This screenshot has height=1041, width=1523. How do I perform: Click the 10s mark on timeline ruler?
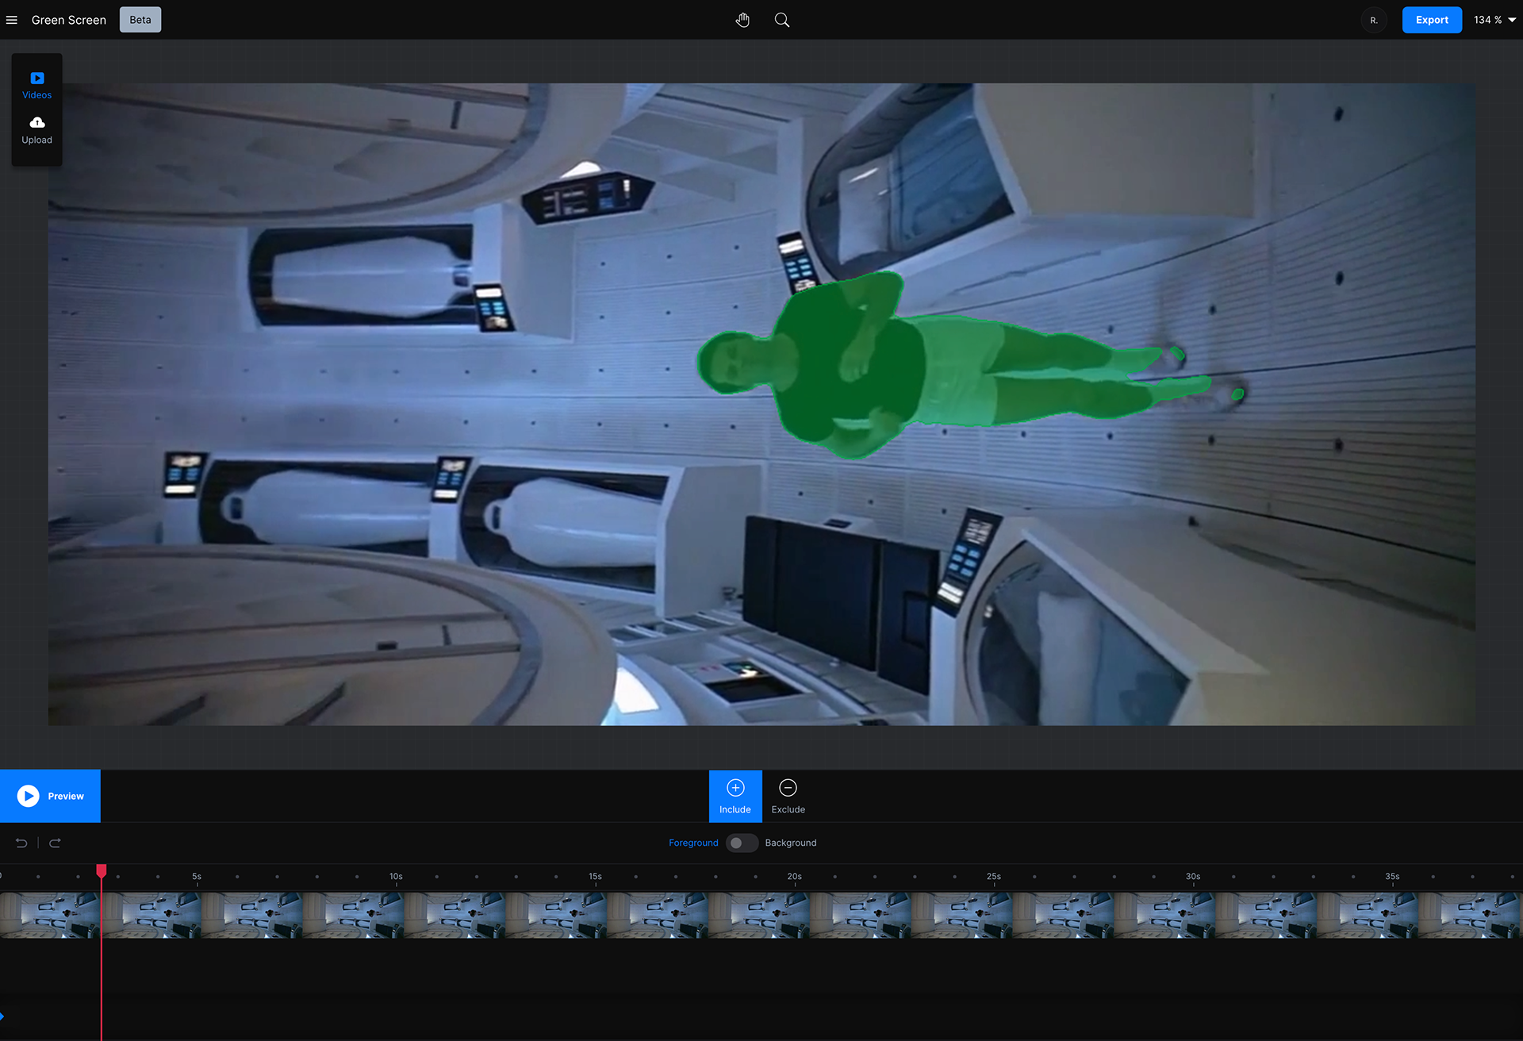396,877
